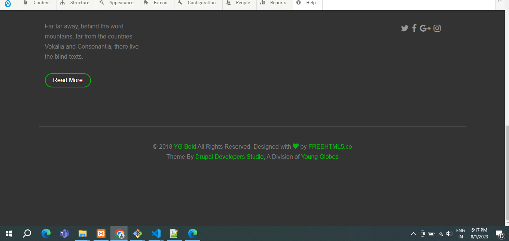The image size is (509, 241).
Task: Open Microsoft Teams from the taskbar
Action: click(x=64, y=234)
